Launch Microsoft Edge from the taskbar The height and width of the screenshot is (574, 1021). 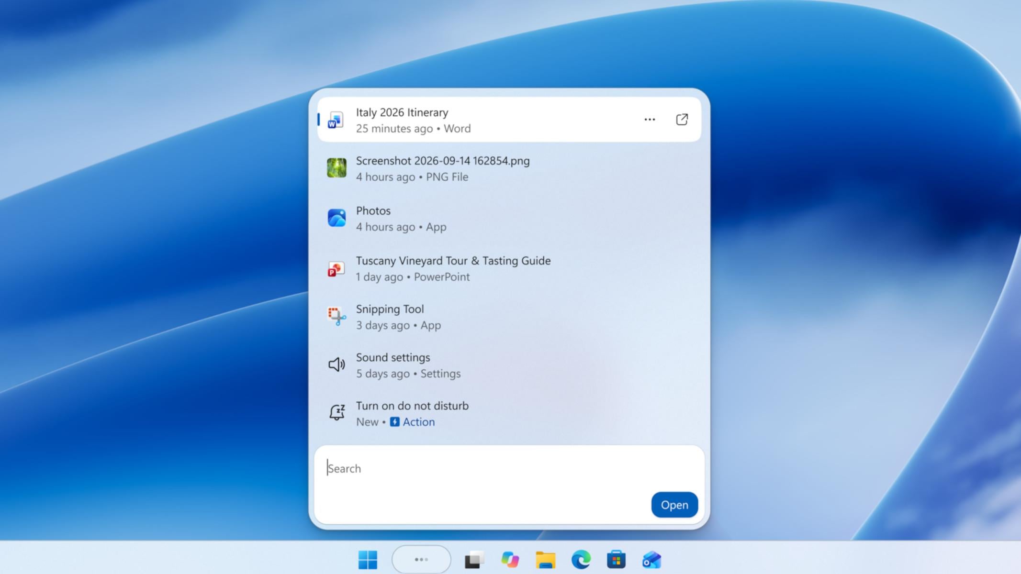pyautogui.click(x=581, y=560)
